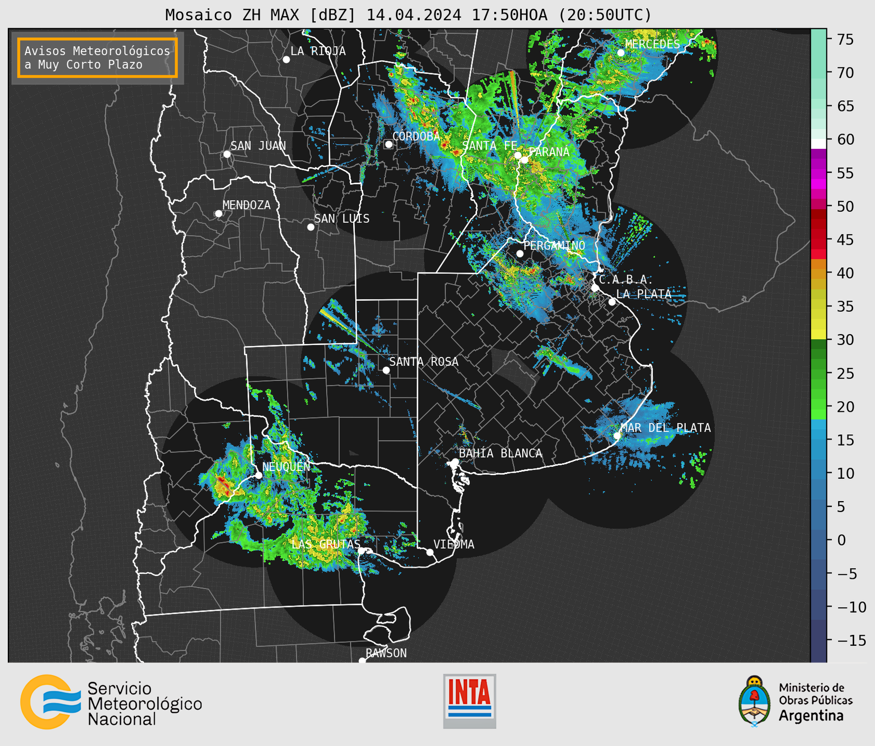Click the Mendoza city marker
875x746 pixels.
coord(219,214)
